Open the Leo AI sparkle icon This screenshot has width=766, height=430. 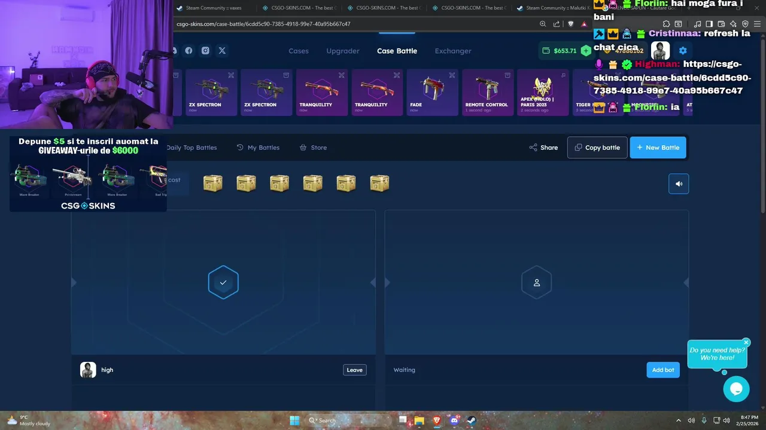click(733, 24)
